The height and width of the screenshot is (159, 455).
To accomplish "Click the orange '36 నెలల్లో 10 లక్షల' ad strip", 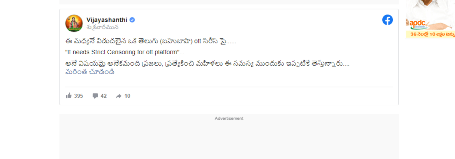I will point(430,34).
